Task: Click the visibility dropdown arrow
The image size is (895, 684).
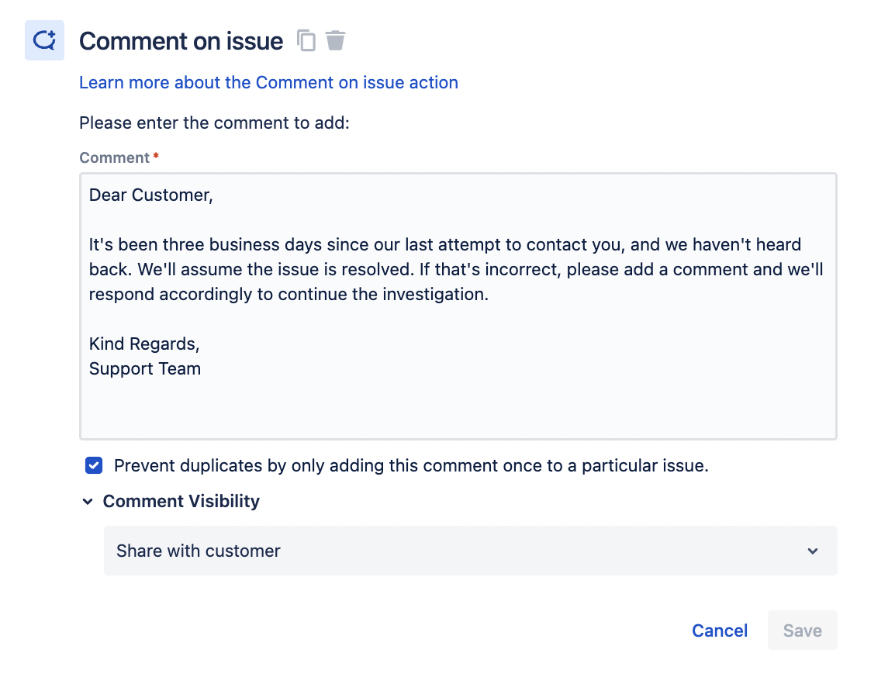Action: [812, 551]
